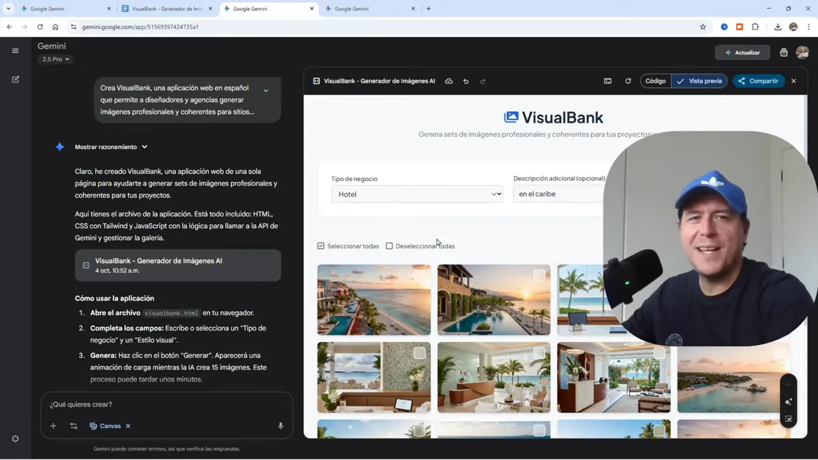Screen dimensions: 818x460
Task: Click the plus icon to add files
Action: (x=54, y=426)
